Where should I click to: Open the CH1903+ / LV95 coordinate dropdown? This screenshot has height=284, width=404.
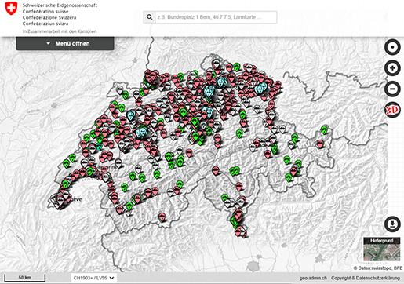point(93,278)
